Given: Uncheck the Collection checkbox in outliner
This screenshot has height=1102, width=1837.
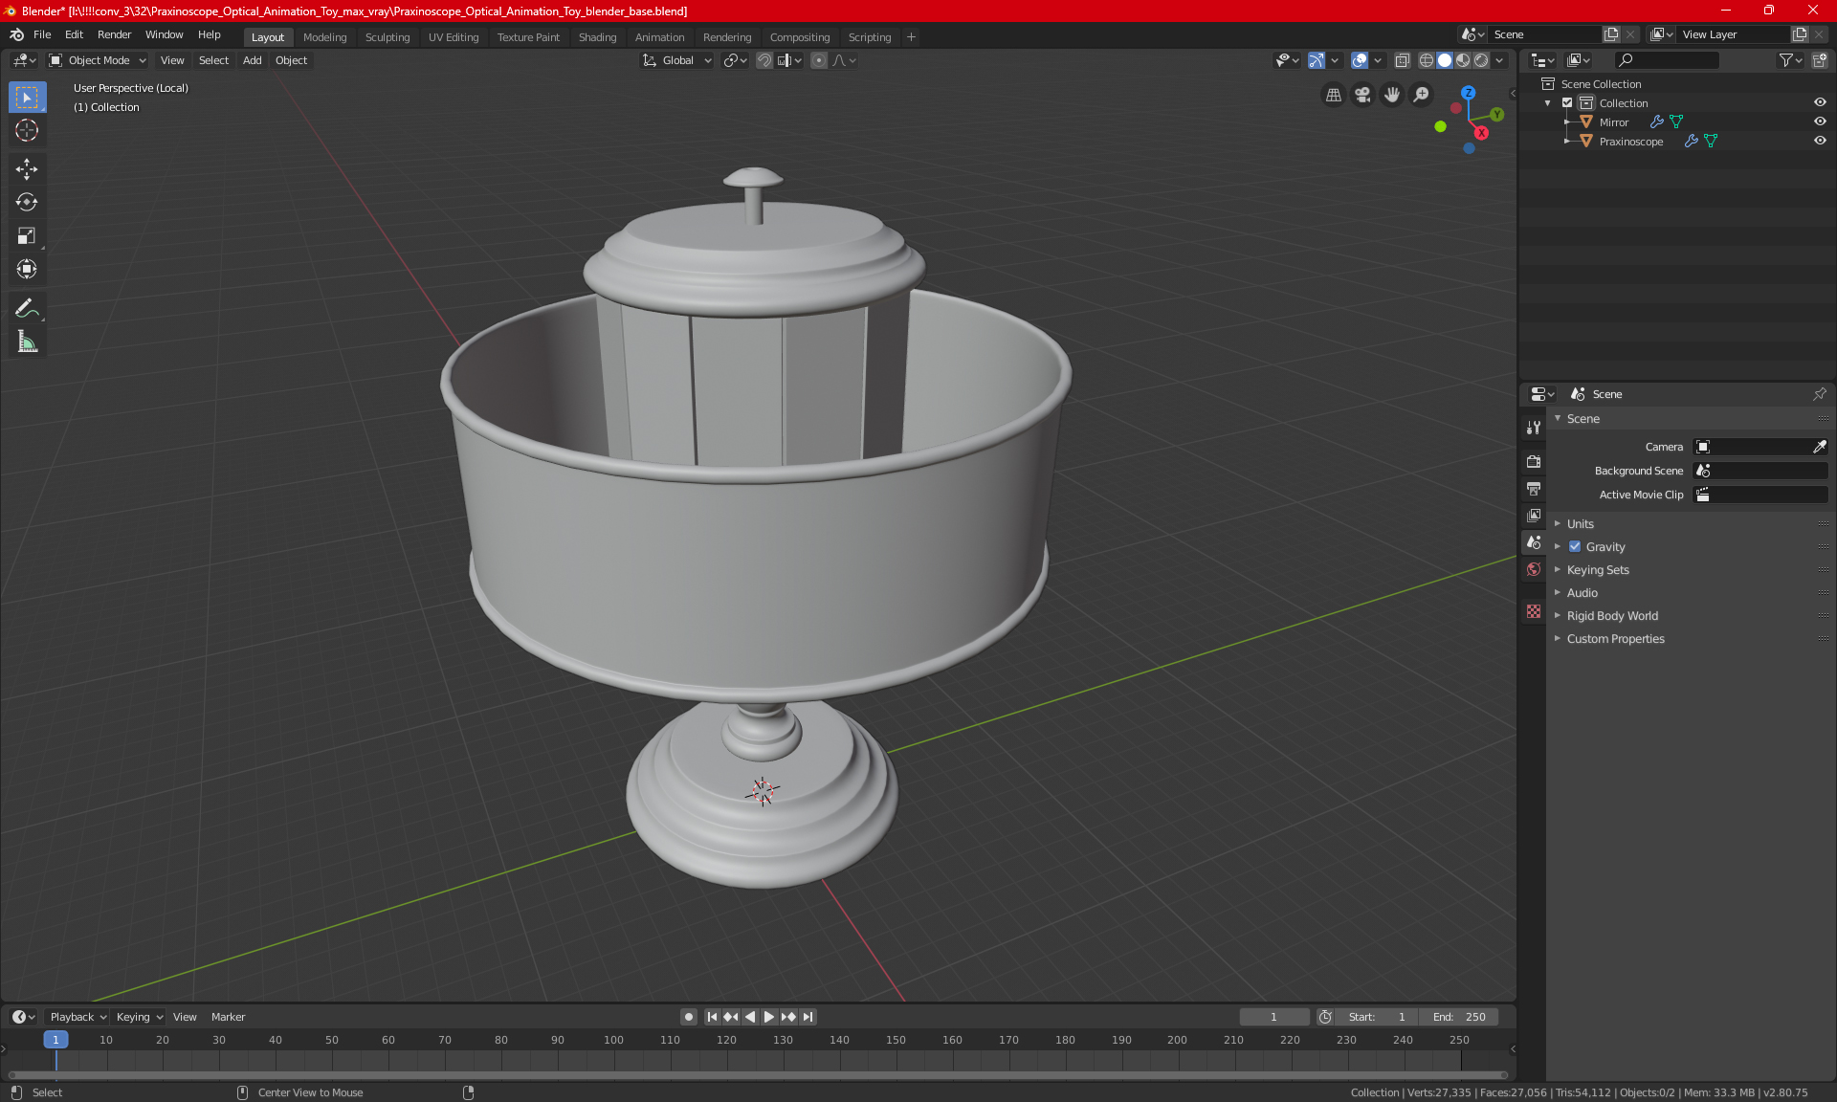Looking at the screenshot, I should tap(1567, 102).
